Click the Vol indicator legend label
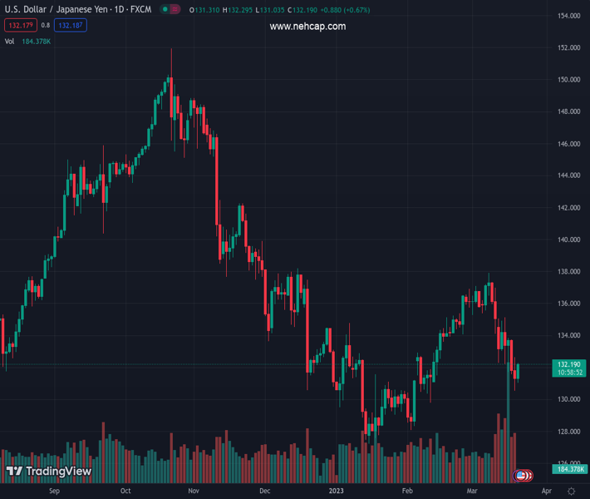Viewport: 590px width, 499px height. [9, 41]
